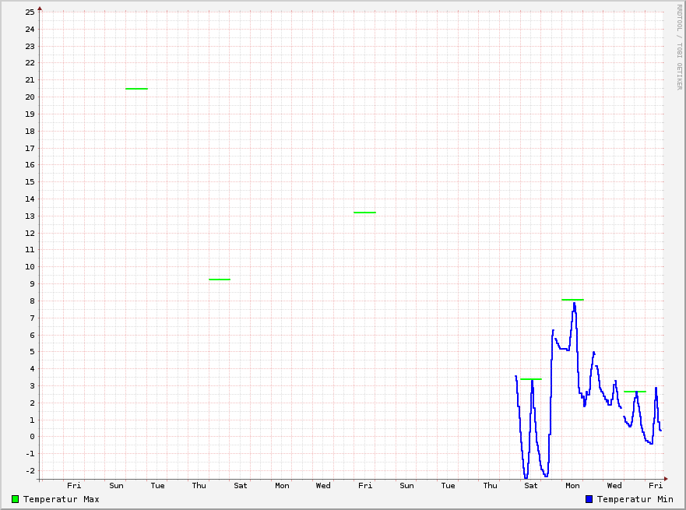Click the y-axis label "11"
This screenshot has height=510, width=686.
tap(30, 249)
